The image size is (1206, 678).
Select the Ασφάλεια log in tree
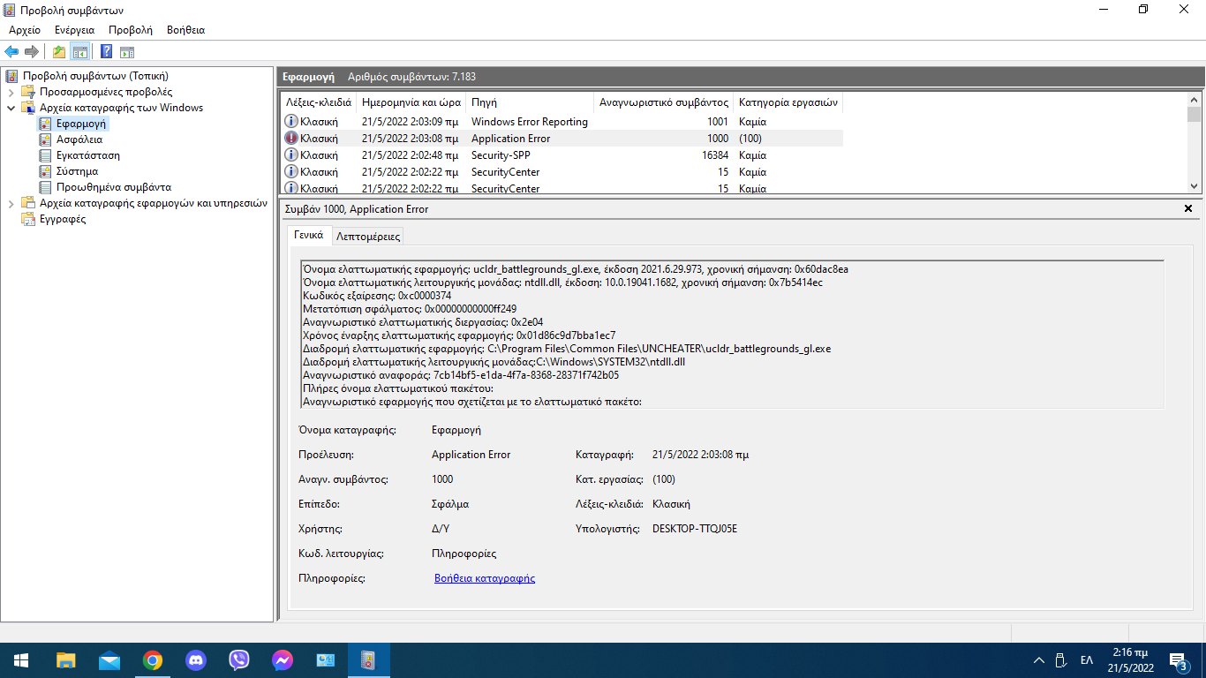point(79,139)
